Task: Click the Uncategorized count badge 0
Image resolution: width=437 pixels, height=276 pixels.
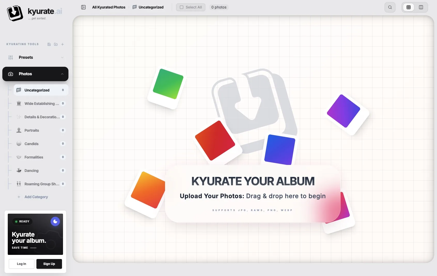Action: click(63, 90)
